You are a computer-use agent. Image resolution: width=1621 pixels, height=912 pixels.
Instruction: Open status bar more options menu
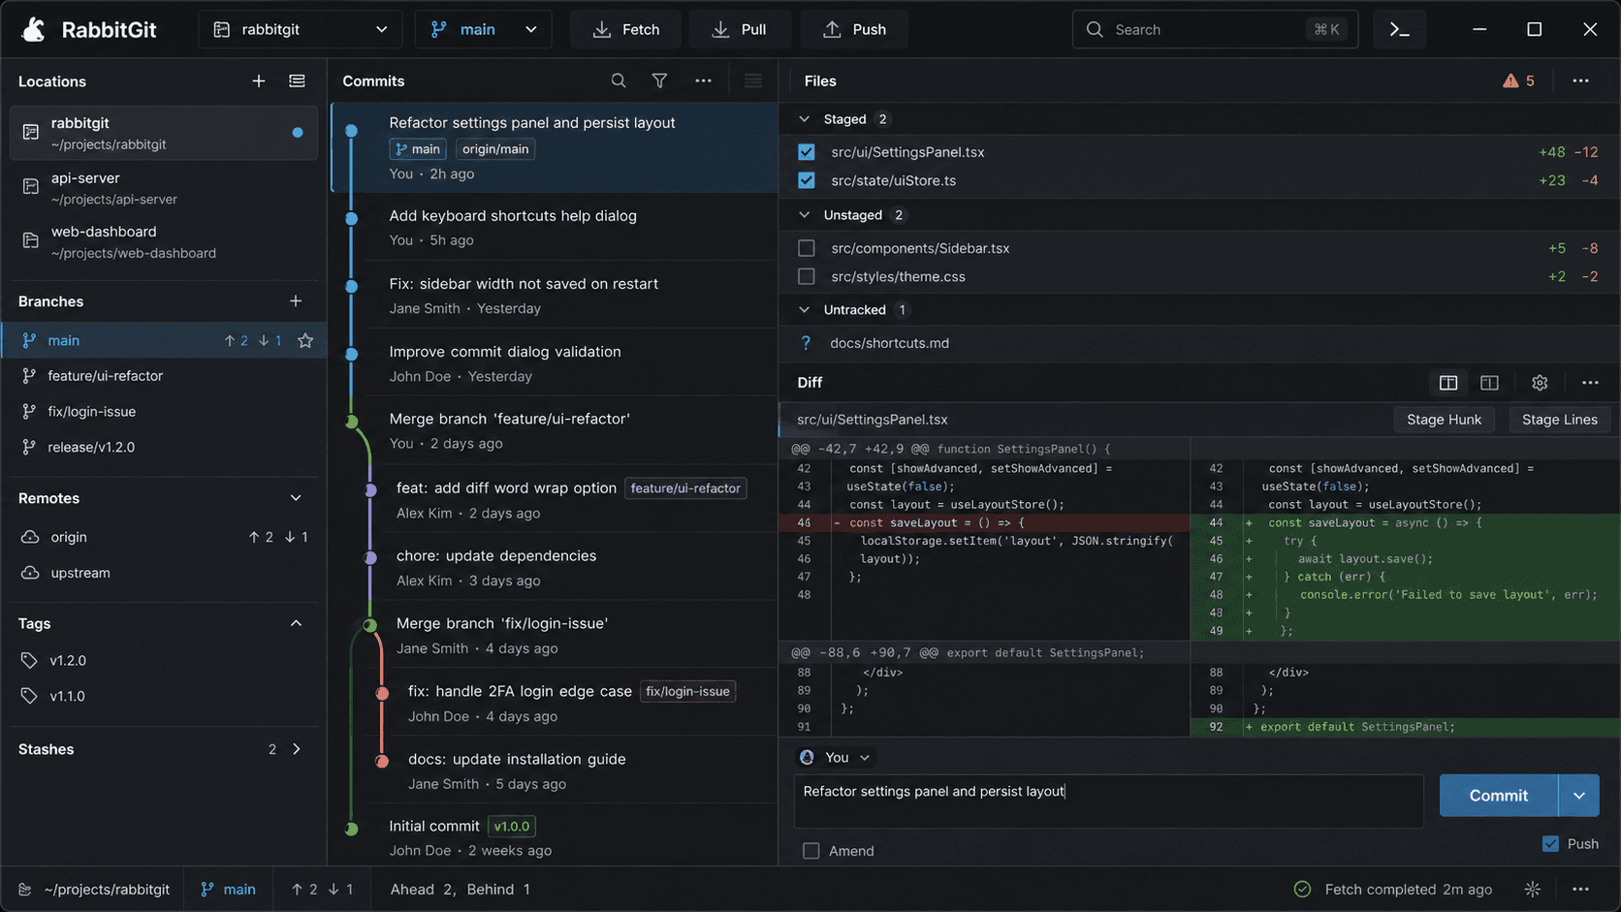point(1580,889)
